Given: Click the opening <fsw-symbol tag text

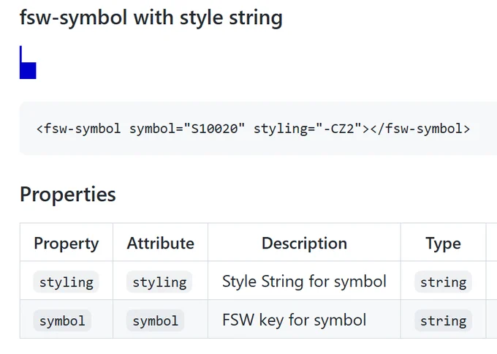Looking at the screenshot, I should tap(79, 129).
